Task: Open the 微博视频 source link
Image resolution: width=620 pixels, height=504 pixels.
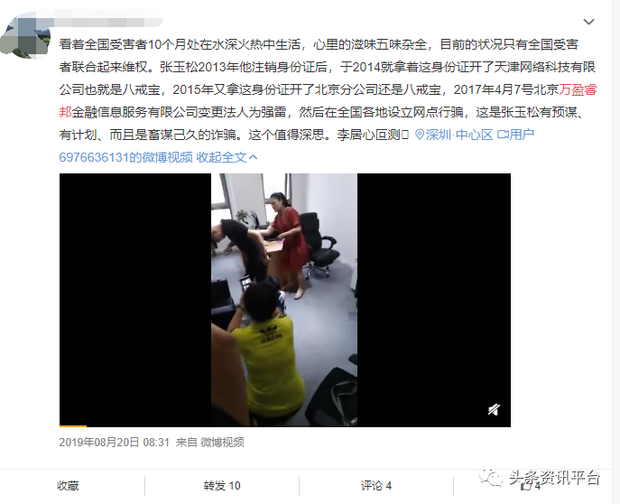Action: click(222, 442)
